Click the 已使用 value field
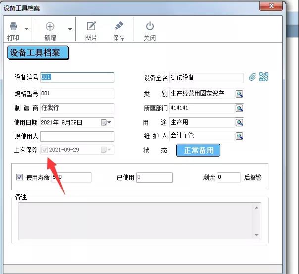 pyautogui.click(x=154, y=177)
